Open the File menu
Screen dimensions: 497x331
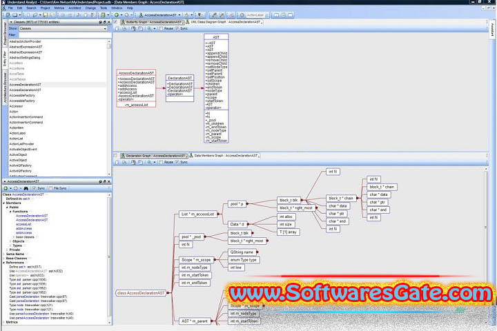10,8
